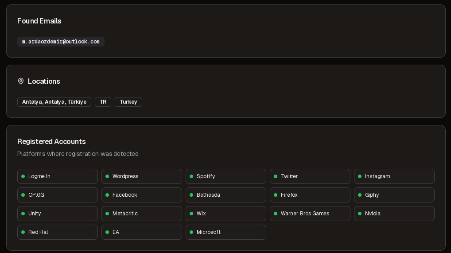
Task: Click the location pin icon
Action: pyautogui.click(x=21, y=81)
